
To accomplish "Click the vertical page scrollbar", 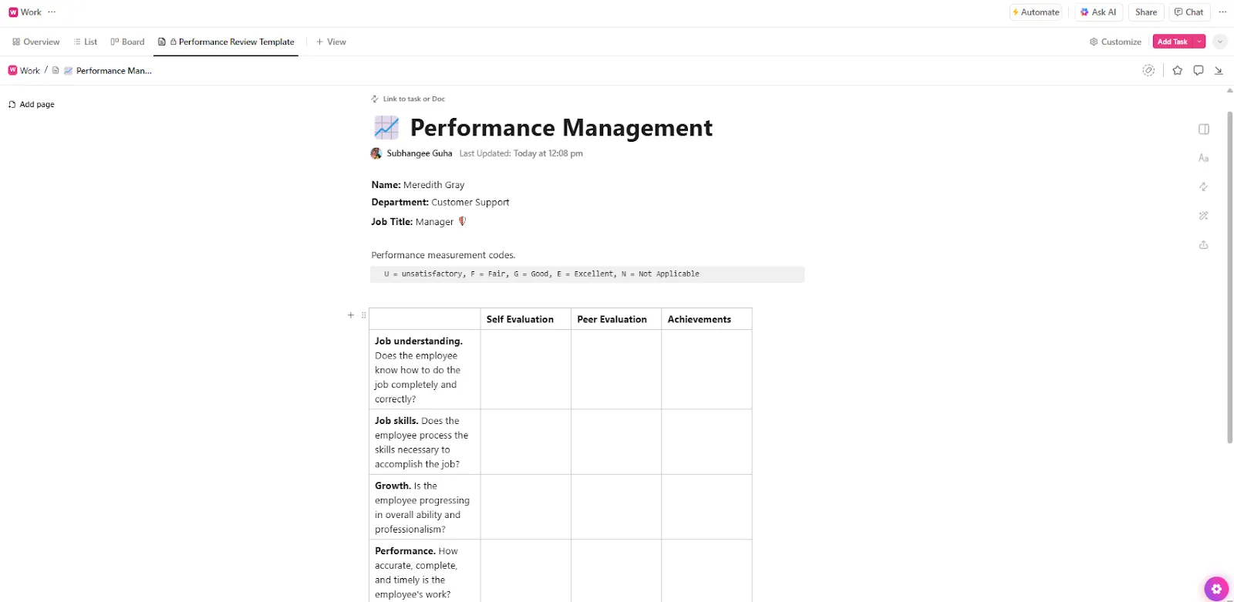I will [x=1229, y=277].
